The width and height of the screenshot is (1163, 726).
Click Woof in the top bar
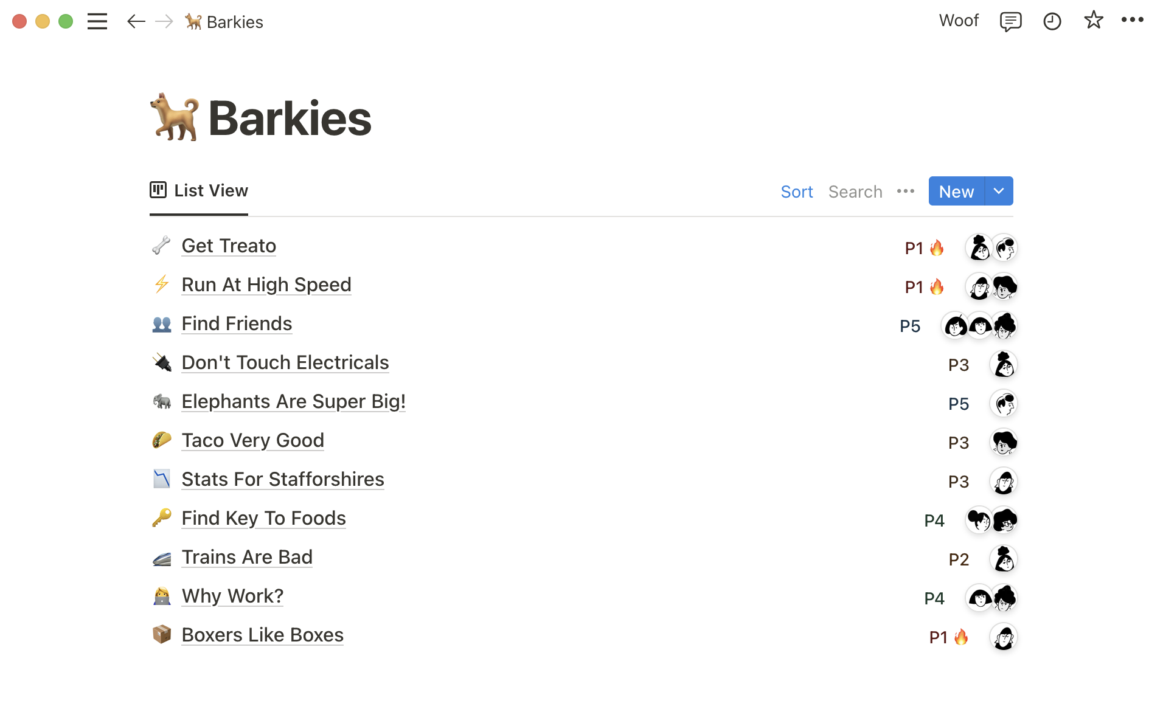point(958,20)
